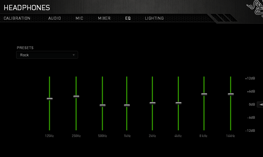This screenshot has width=263, height=157.
Task: Open the Presets dropdown showing Rock
Action: [47, 55]
